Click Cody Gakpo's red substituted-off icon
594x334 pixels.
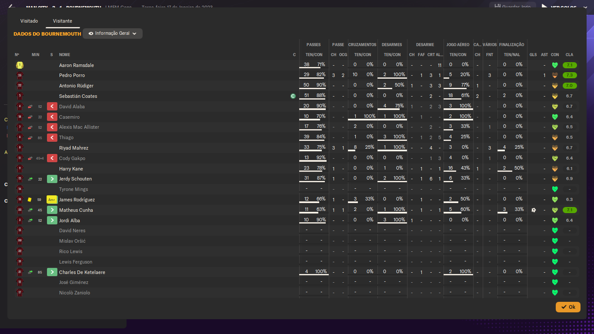(x=52, y=158)
